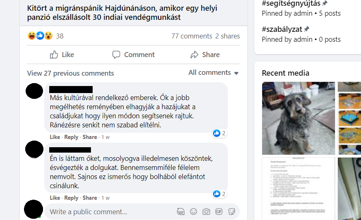Open the #segítségnyújtás pinned topic

[x=291, y=3]
